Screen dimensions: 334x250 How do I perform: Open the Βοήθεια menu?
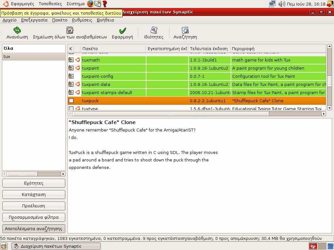coord(105,20)
